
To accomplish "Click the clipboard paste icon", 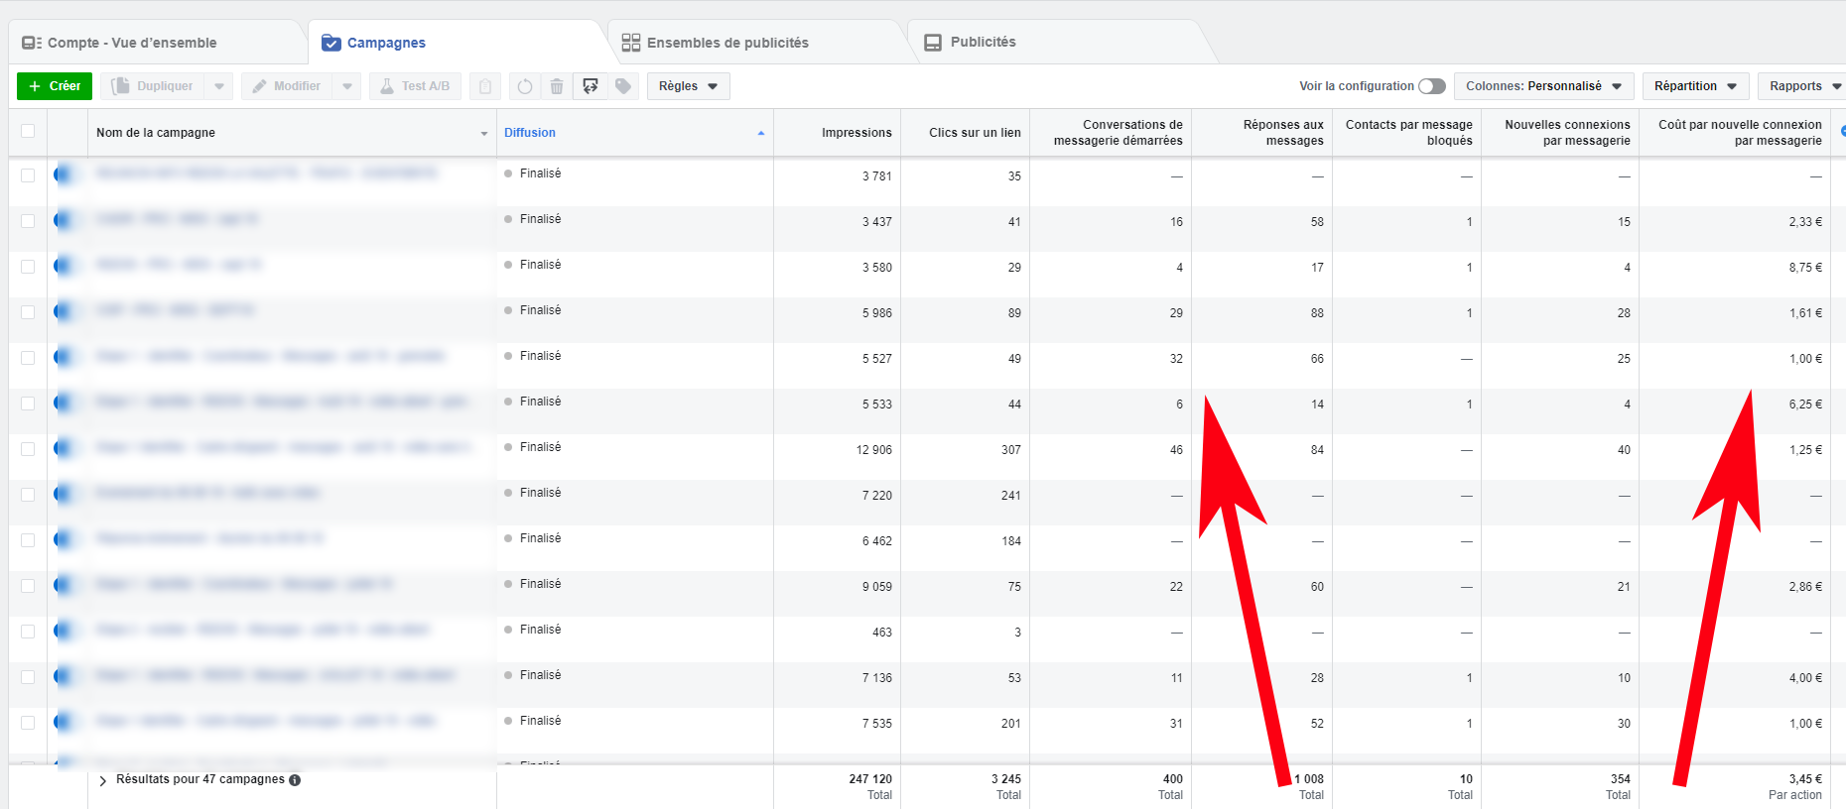I will [485, 86].
